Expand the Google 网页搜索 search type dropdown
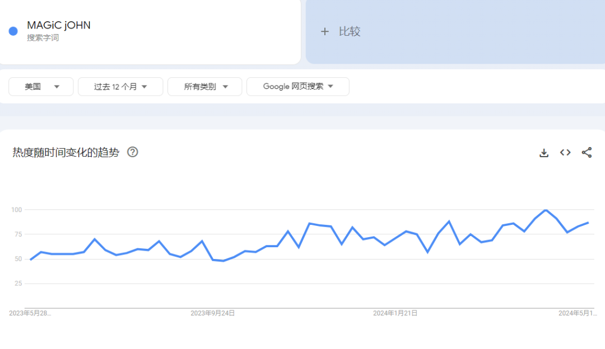Image resolution: width=605 pixels, height=349 pixels. [297, 87]
